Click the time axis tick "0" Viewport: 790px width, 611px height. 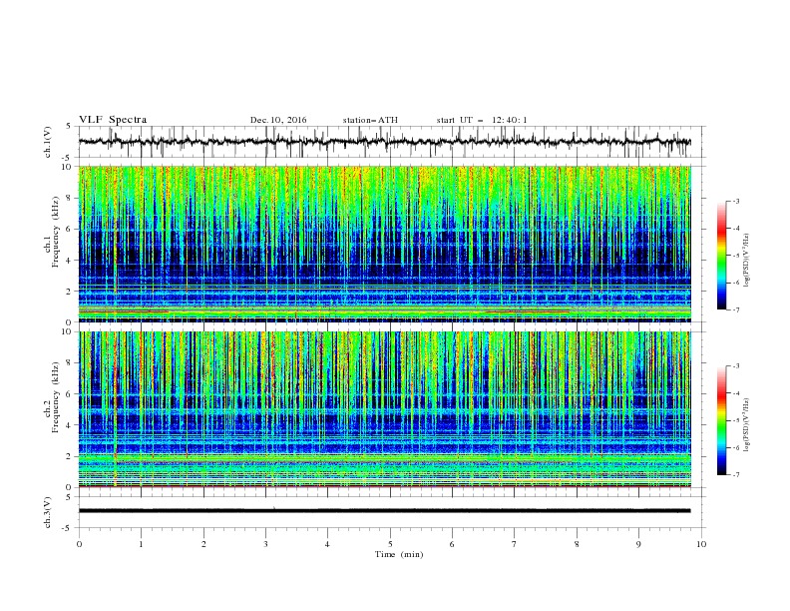(x=79, y=544)
